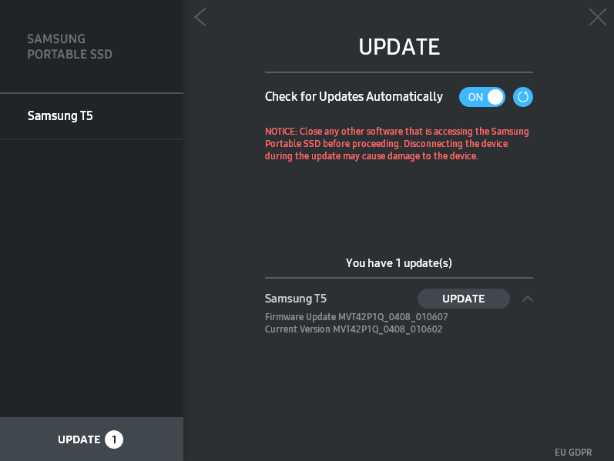Viewport: 614px width, 461px height.
Task: Turn off Check for Updates Automatically
Action: point(482,97)
